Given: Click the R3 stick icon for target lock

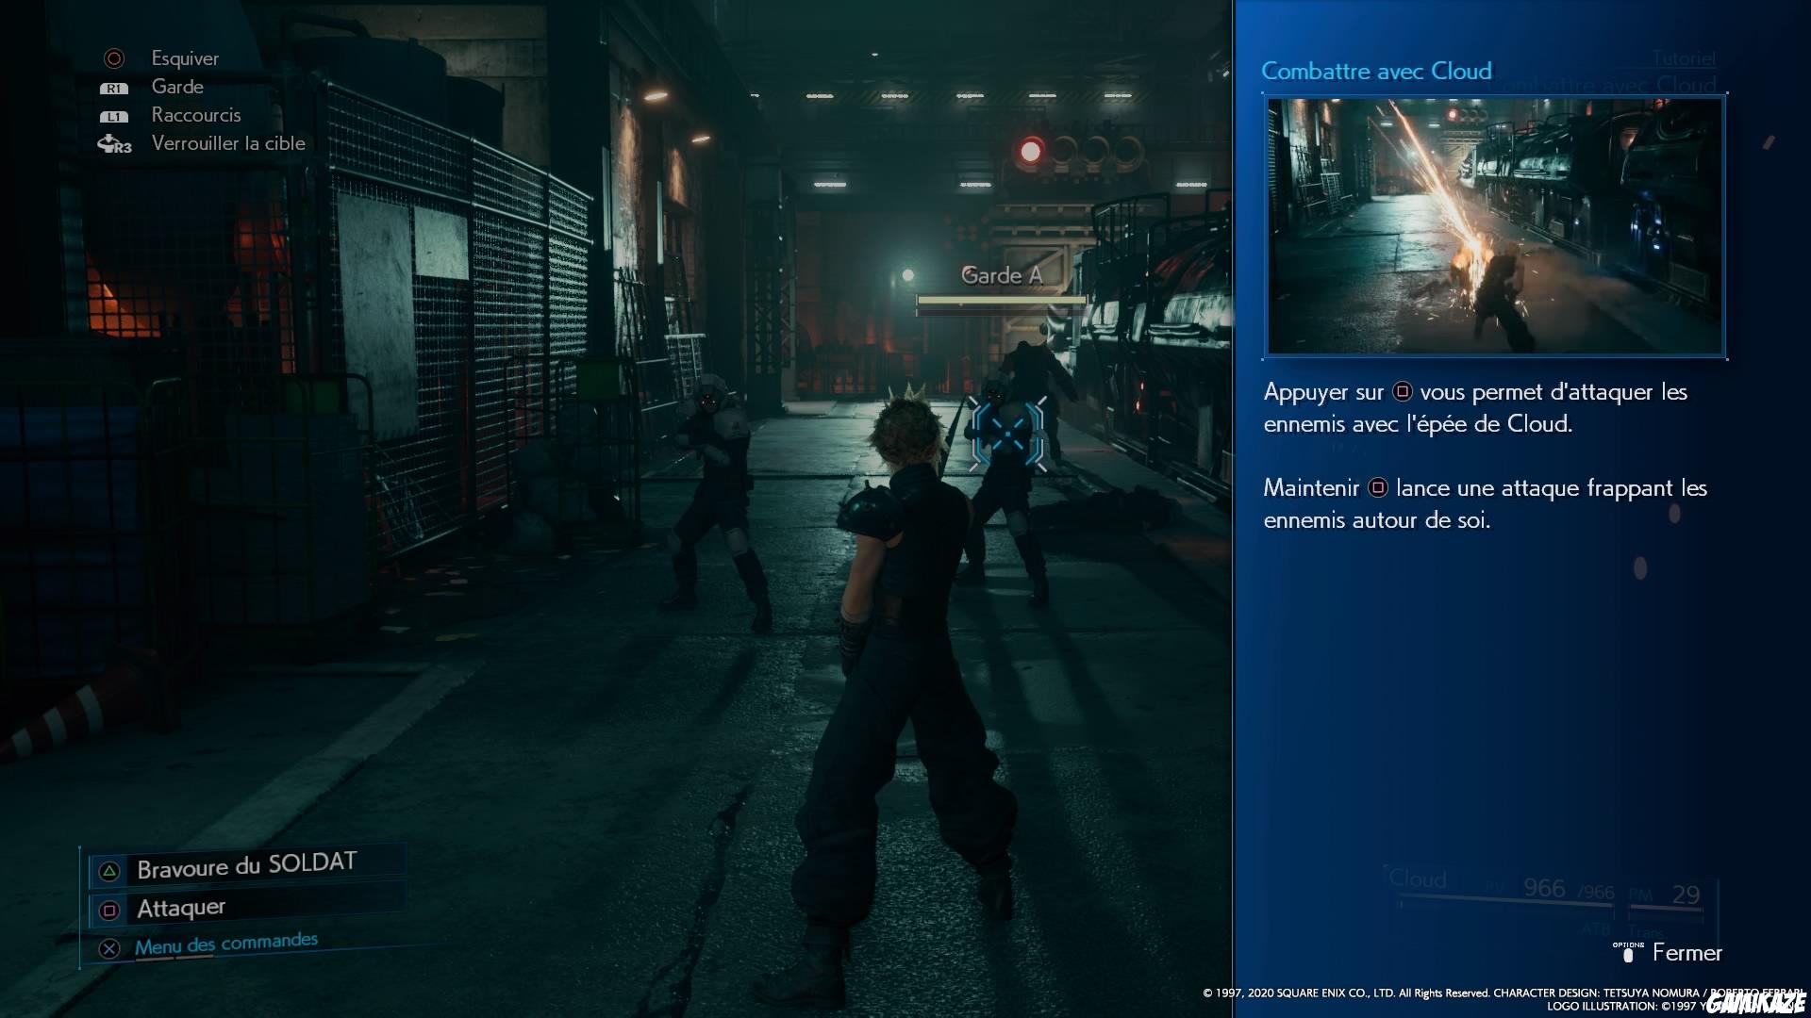Looking at the screenshot, I should click(x=114, y=144).
